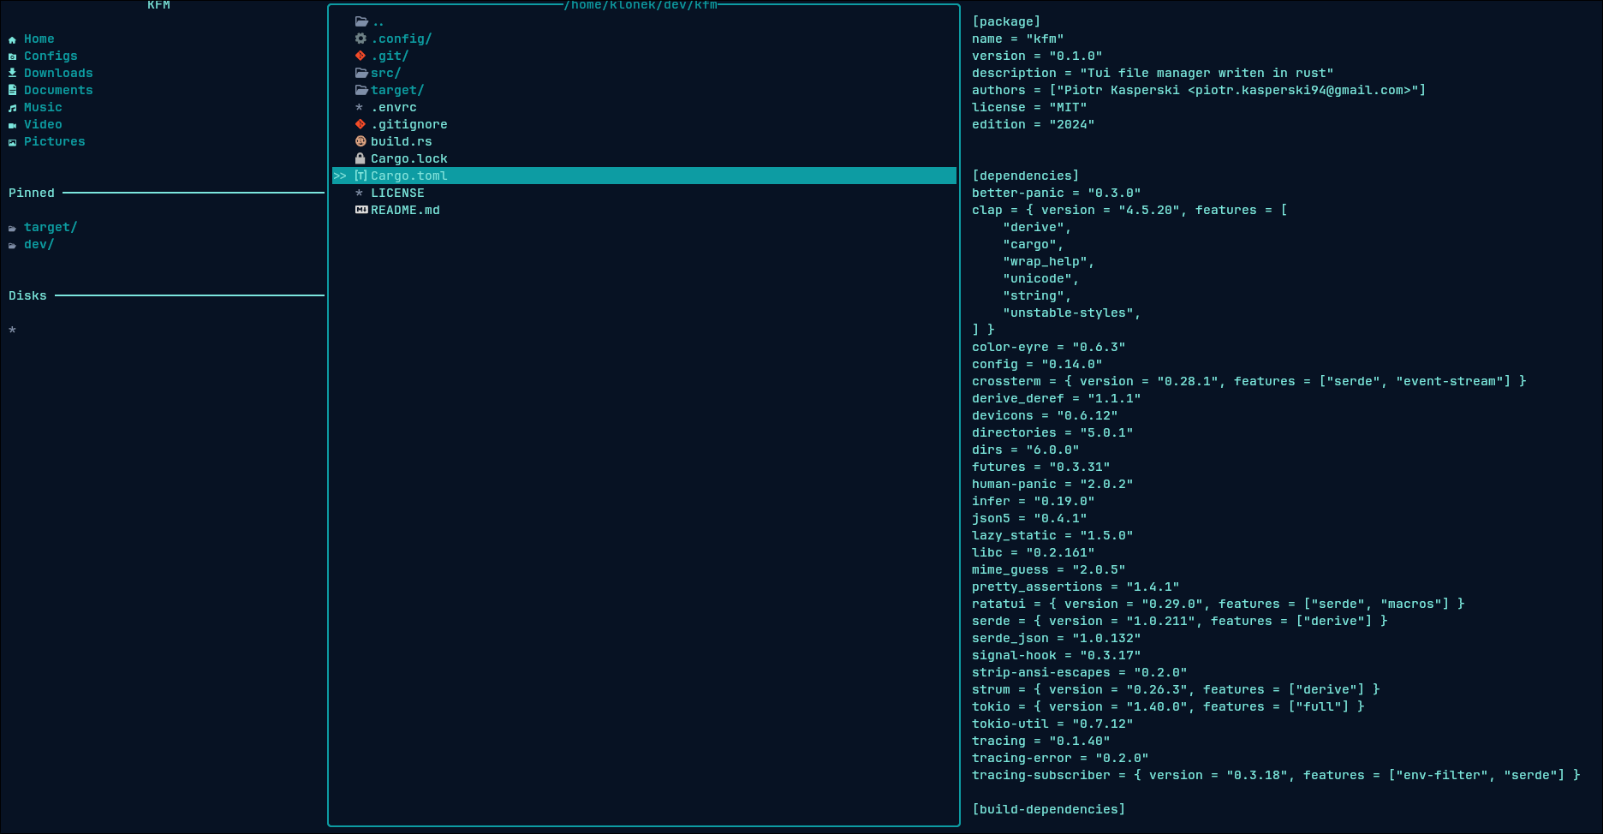Click the markdown icon beside README.md
This screenshot has width=1603, height=834.
coord(361,210)
